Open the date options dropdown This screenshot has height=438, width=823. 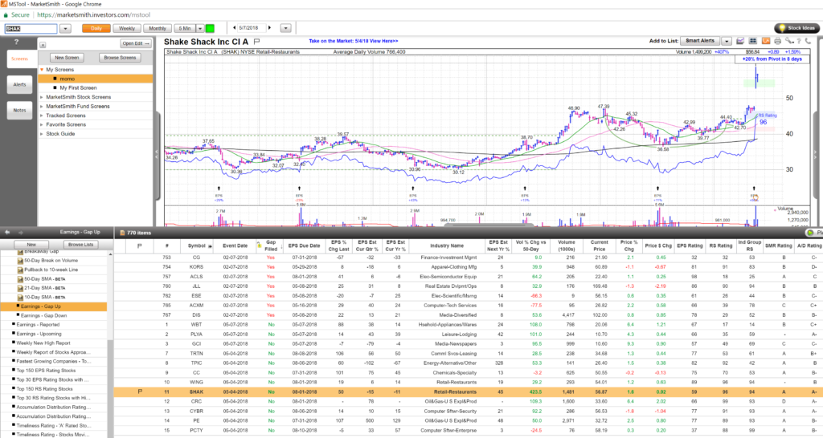(x=285, y=28)
